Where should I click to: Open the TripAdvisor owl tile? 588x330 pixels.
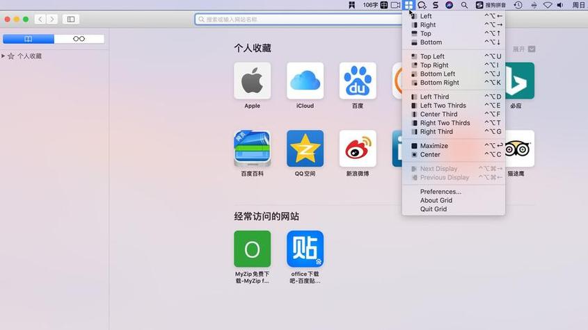click(520, 149)
